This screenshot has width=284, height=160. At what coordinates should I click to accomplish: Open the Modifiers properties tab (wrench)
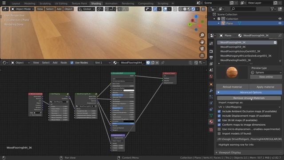click(211, 91)
